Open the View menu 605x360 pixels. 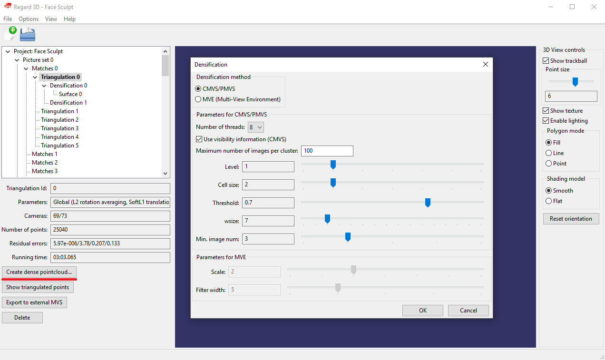[x=51, y=19]
